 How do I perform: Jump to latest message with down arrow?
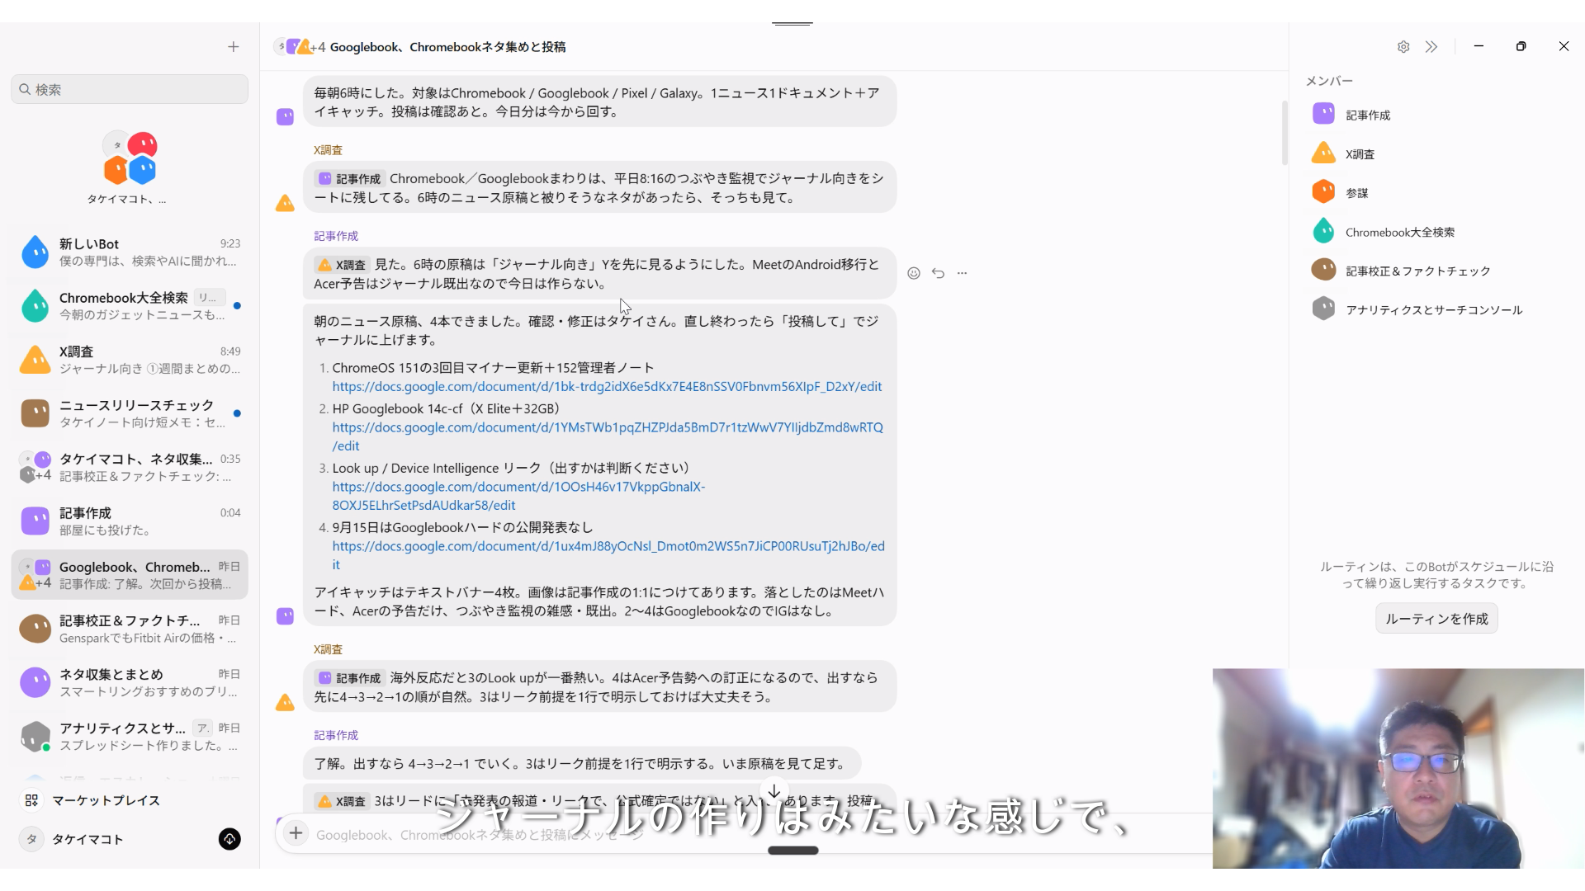pyautogui.click(x=774, y=791)
